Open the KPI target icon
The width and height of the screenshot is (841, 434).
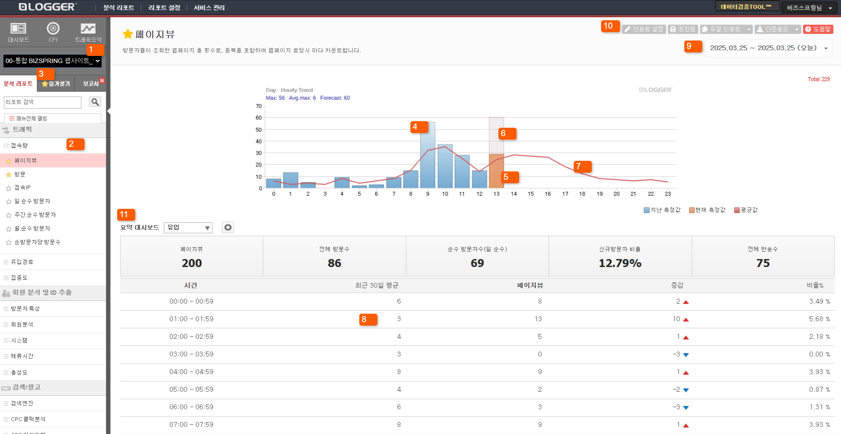coord(53,33)
